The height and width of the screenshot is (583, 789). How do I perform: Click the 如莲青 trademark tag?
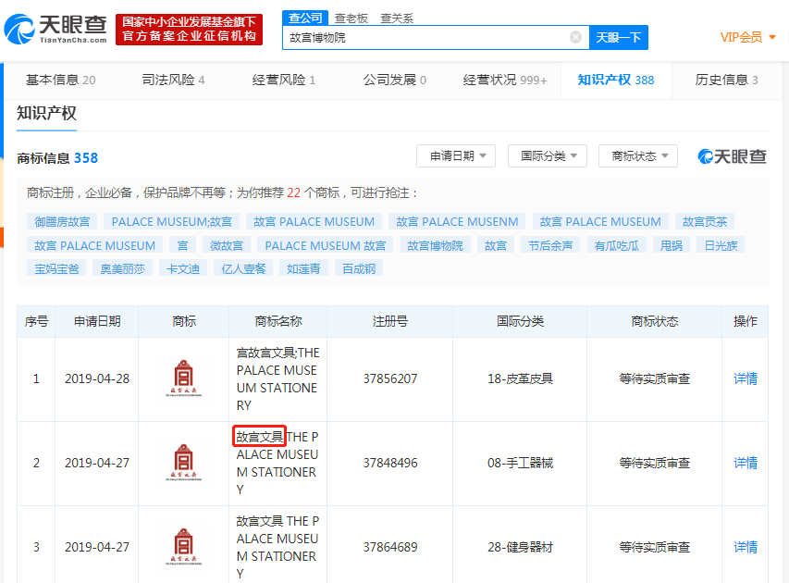click(303, 269)
